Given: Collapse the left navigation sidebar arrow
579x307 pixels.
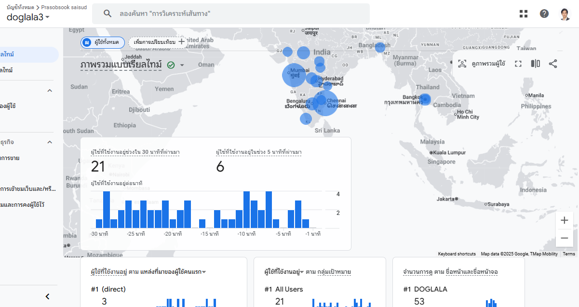Looking at the screenshot, I should click(x=47, y=296).
